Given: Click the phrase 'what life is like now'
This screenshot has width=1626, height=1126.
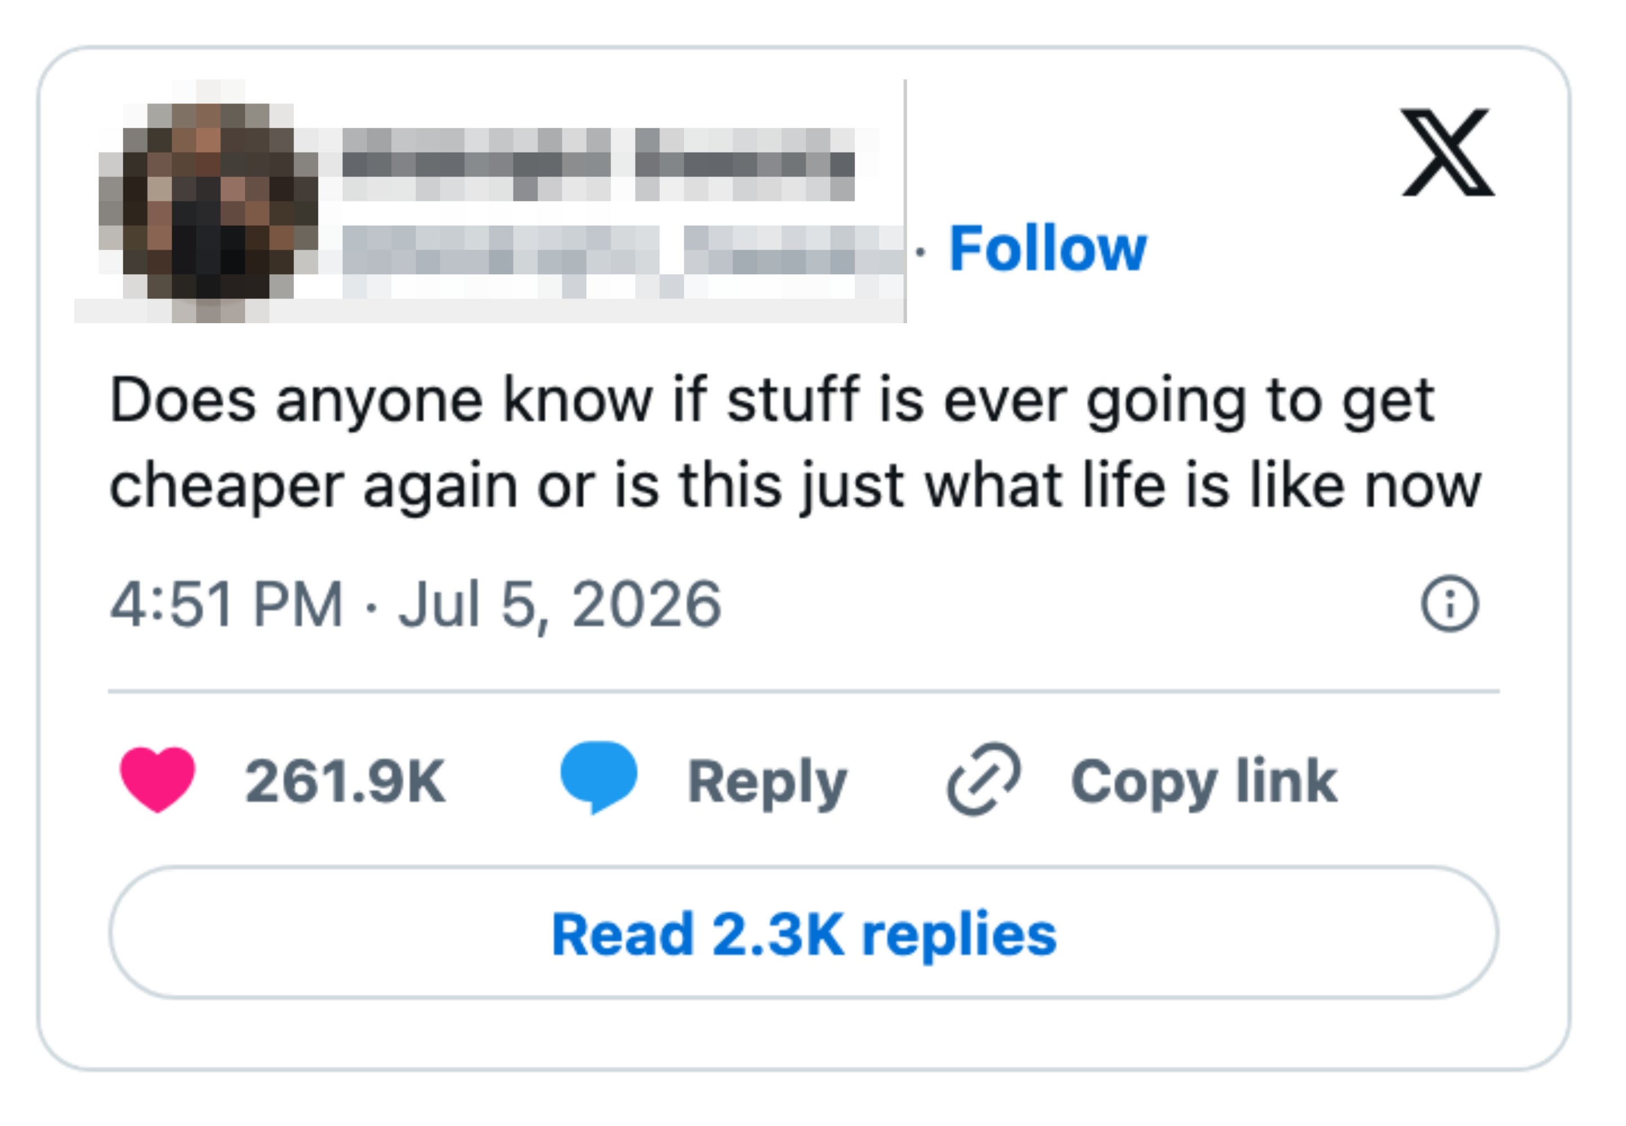Looking at the screenshot, I should 1203,485.
